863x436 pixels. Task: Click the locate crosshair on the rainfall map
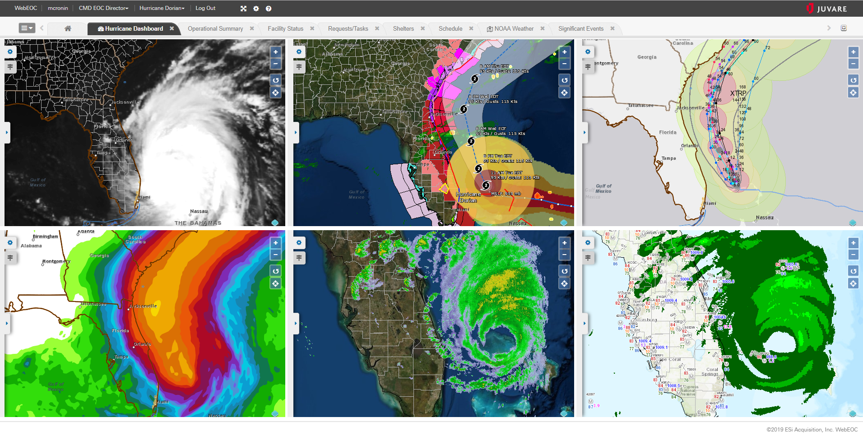coord(275,283)
